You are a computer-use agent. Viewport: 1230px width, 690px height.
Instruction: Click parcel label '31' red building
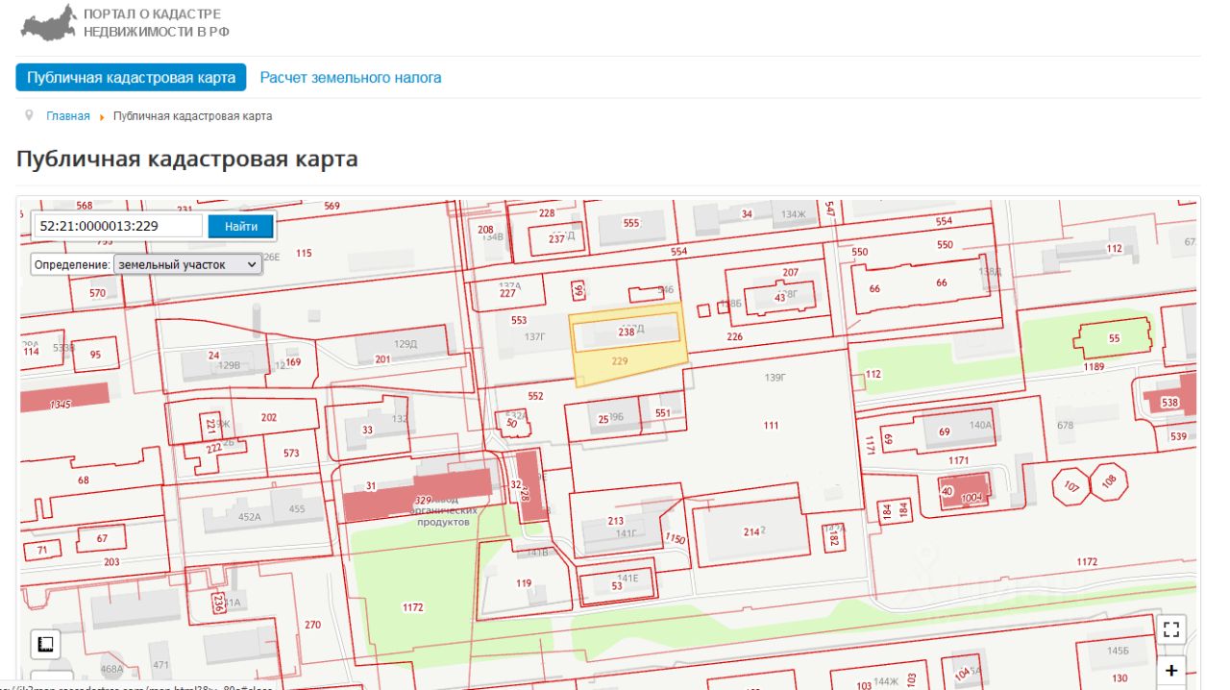click(x=371, y=486)
